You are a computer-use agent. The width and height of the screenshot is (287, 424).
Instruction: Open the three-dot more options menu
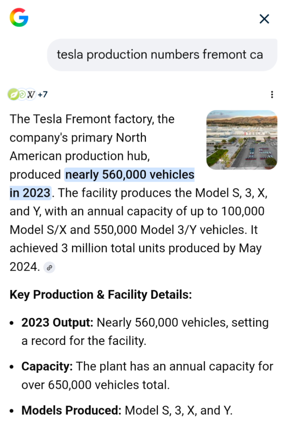coord(272,94)
